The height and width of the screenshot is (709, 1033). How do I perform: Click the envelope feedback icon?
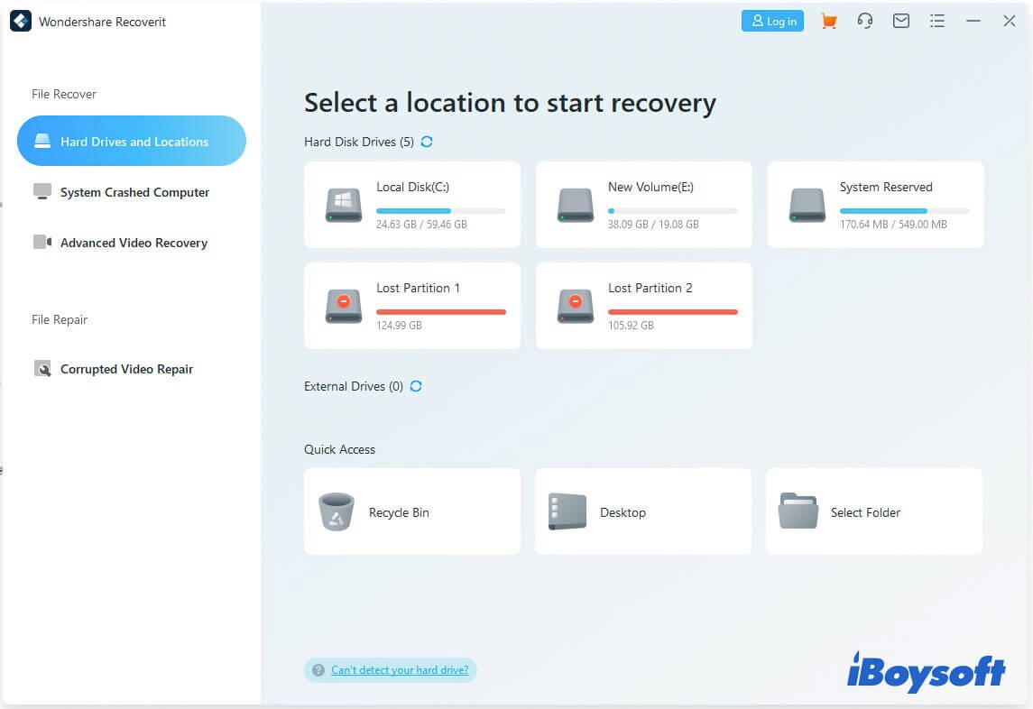tap(900, 21)
